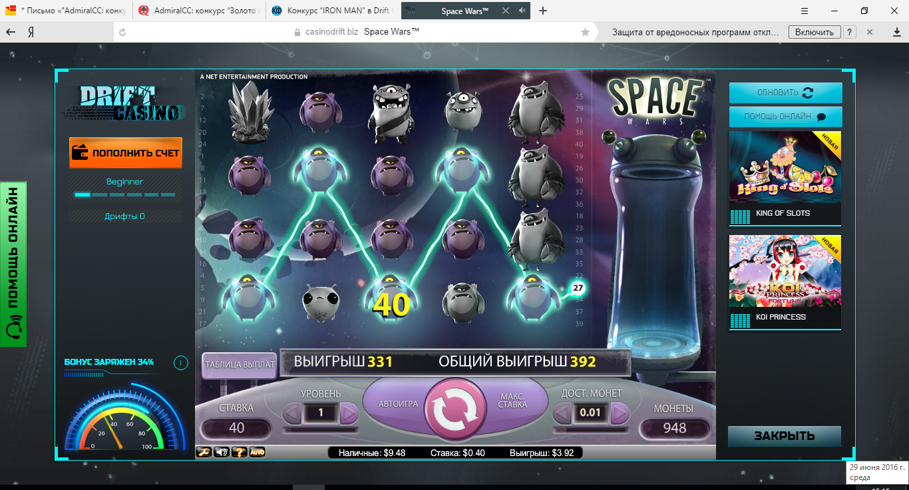The width and height of the screenshot is (909, 490).
Task: Click bonus info circle icon
Action: click(180, 363)
